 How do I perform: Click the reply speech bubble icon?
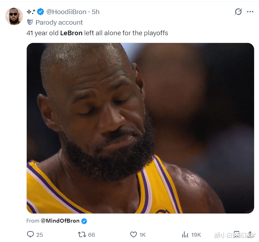pos(30,234)
